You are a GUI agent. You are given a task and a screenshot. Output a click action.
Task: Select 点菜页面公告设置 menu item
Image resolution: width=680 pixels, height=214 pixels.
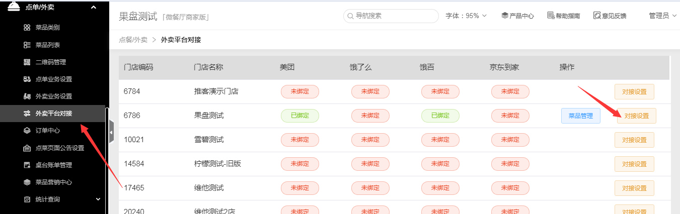[59, 148]
